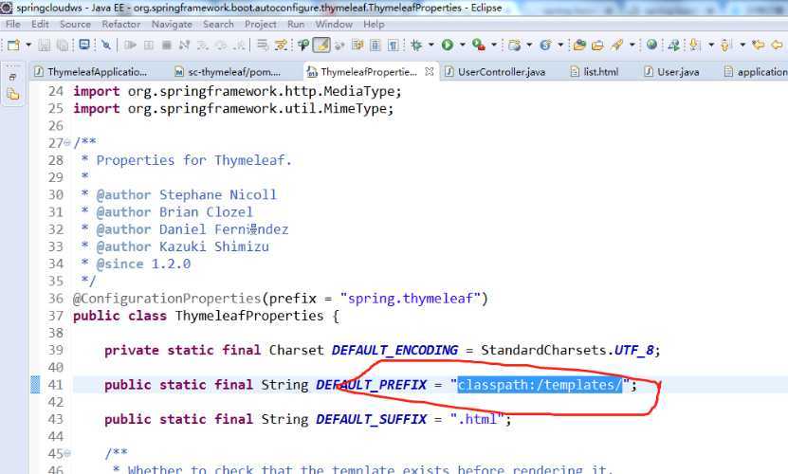The width and height of the screenshot is (788, 474).
Task: Open the Source menu
Action: [x=75, y=24]
